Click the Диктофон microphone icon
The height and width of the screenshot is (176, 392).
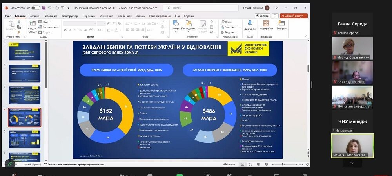pyautogui.click(x=250, y=26)
